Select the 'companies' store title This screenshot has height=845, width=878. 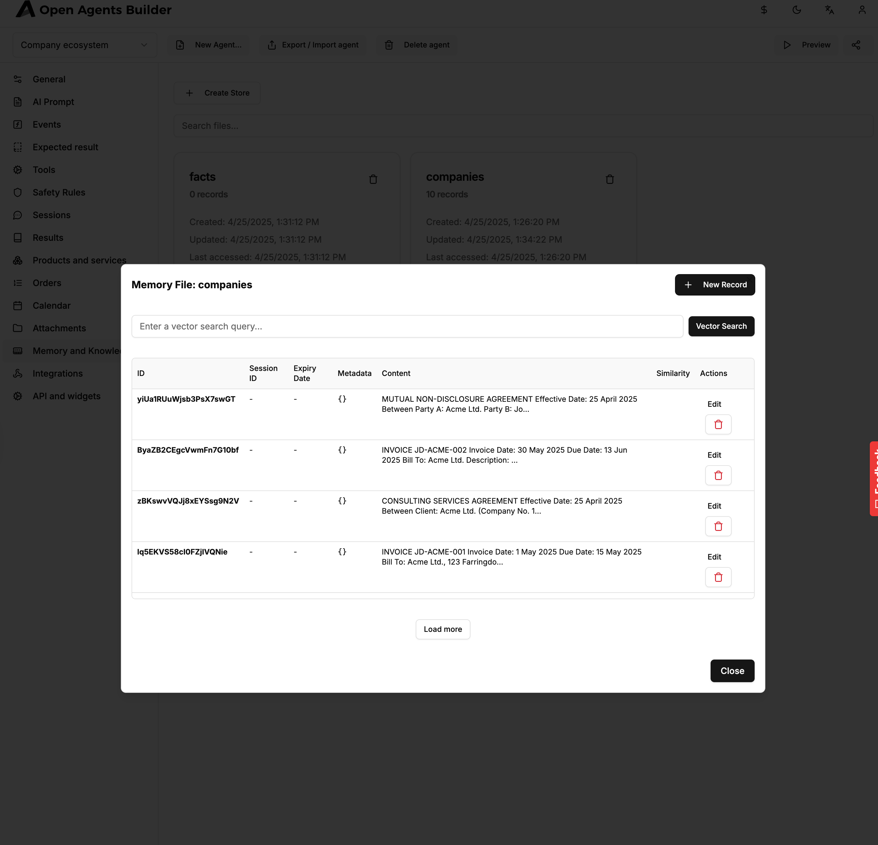455,177
